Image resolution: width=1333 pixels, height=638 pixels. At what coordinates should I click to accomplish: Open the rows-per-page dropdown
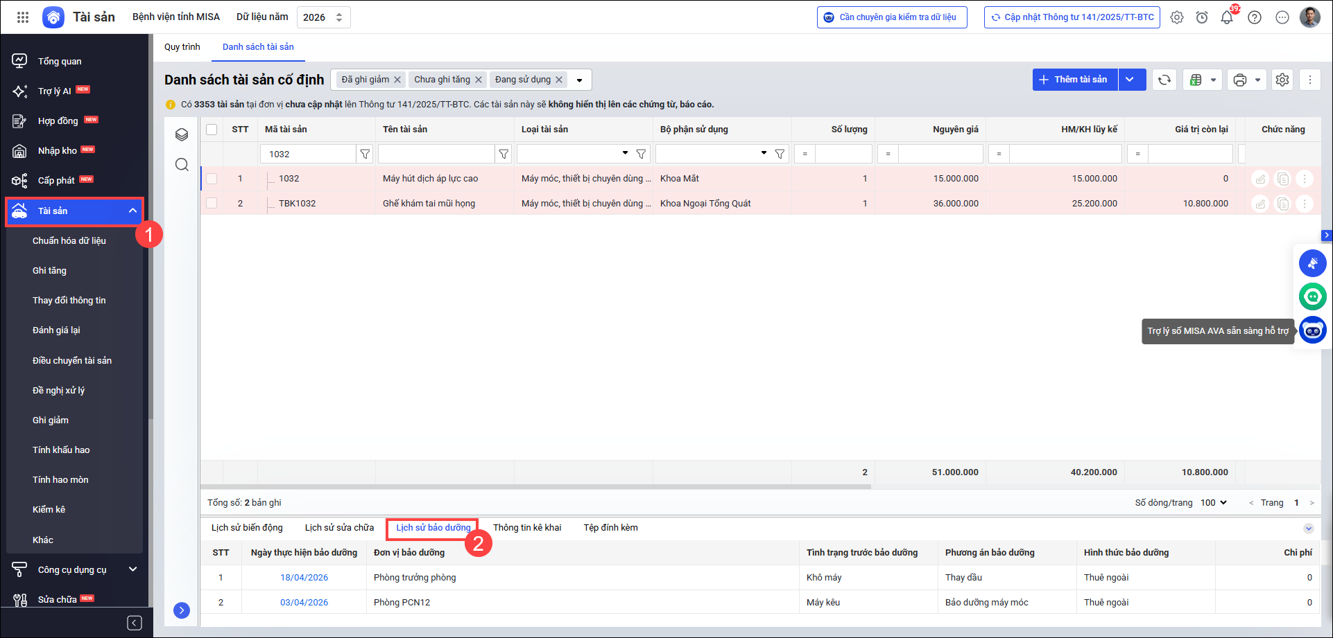(x=1214, y=503)
